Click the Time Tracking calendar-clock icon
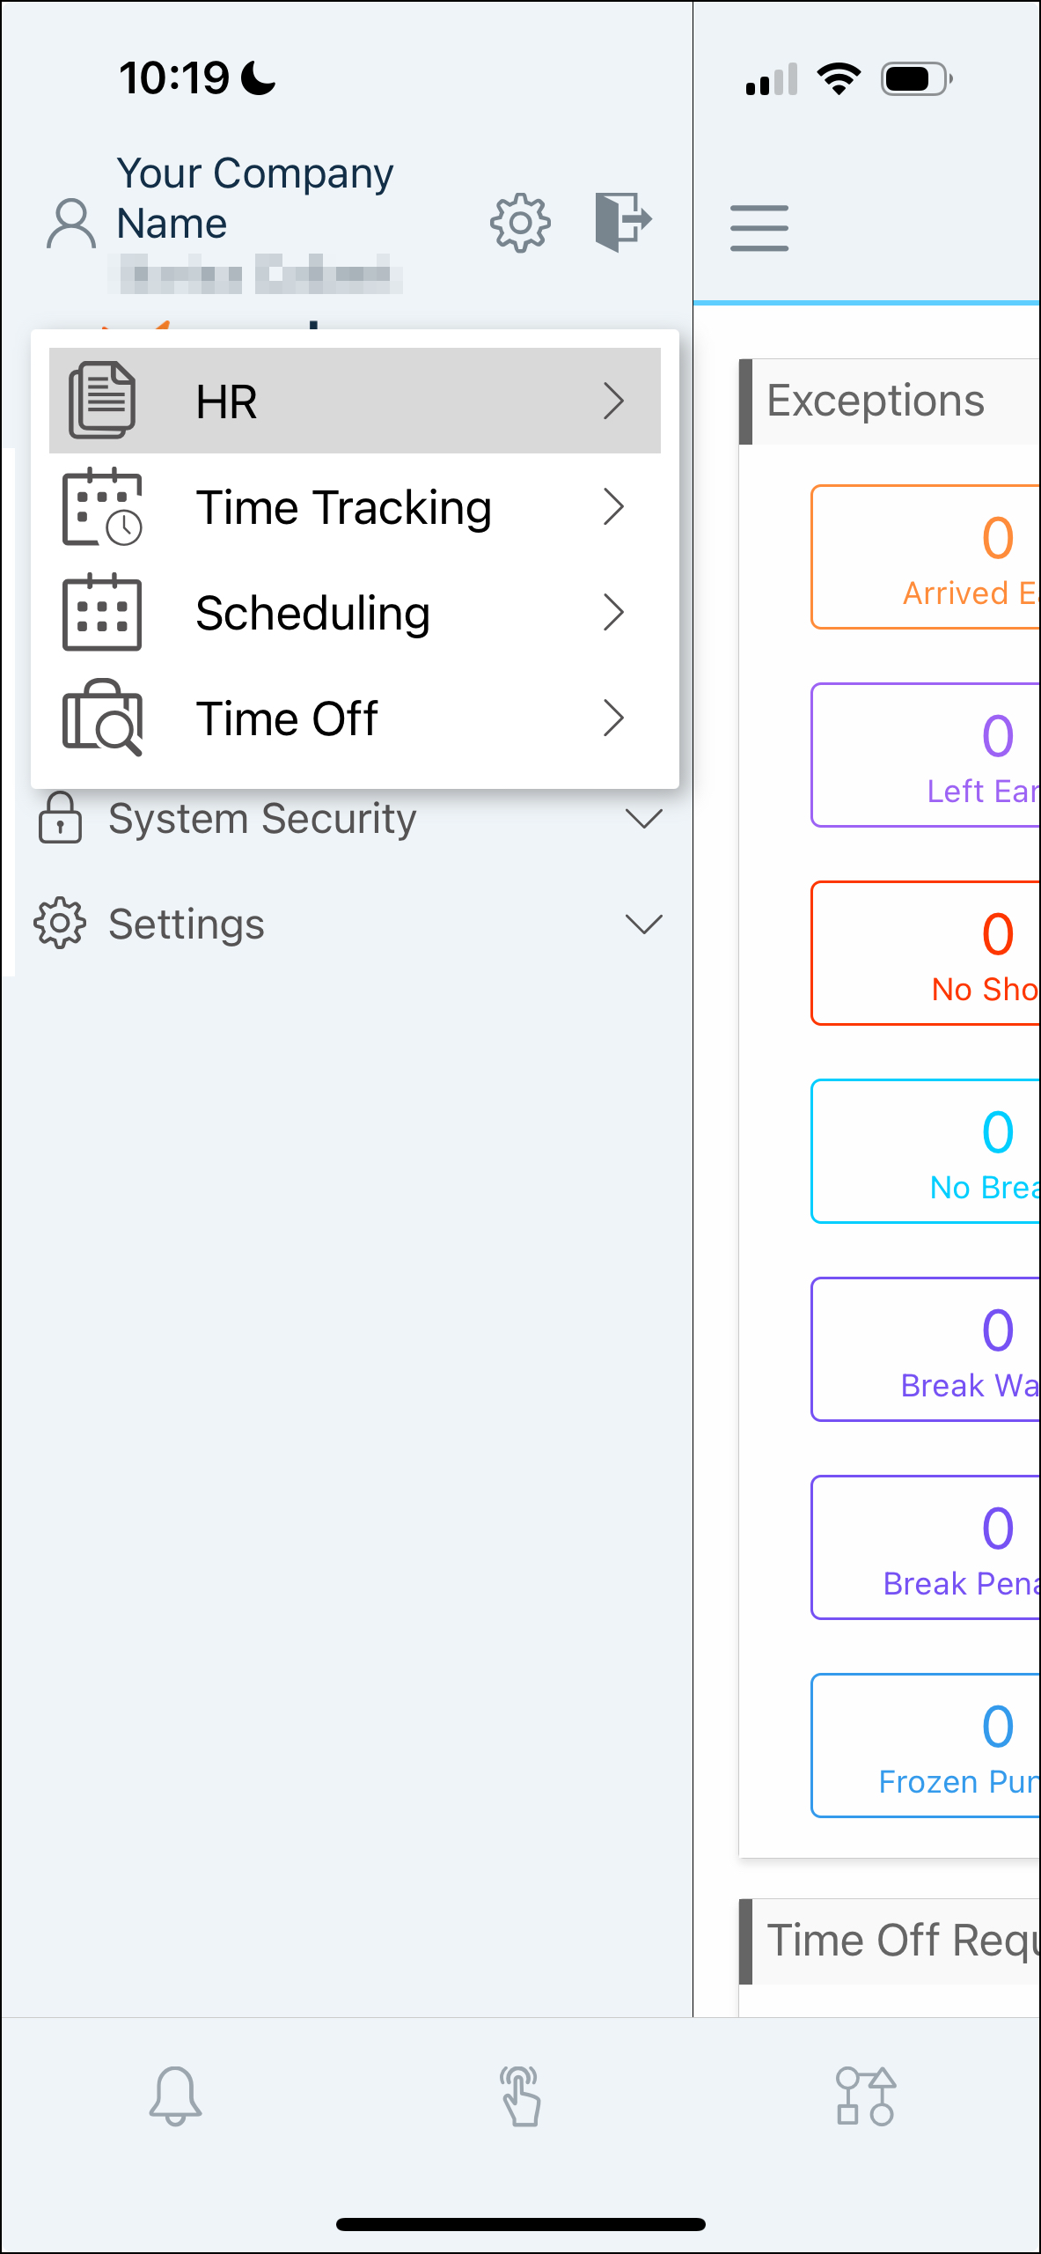 tap(102, 507)
